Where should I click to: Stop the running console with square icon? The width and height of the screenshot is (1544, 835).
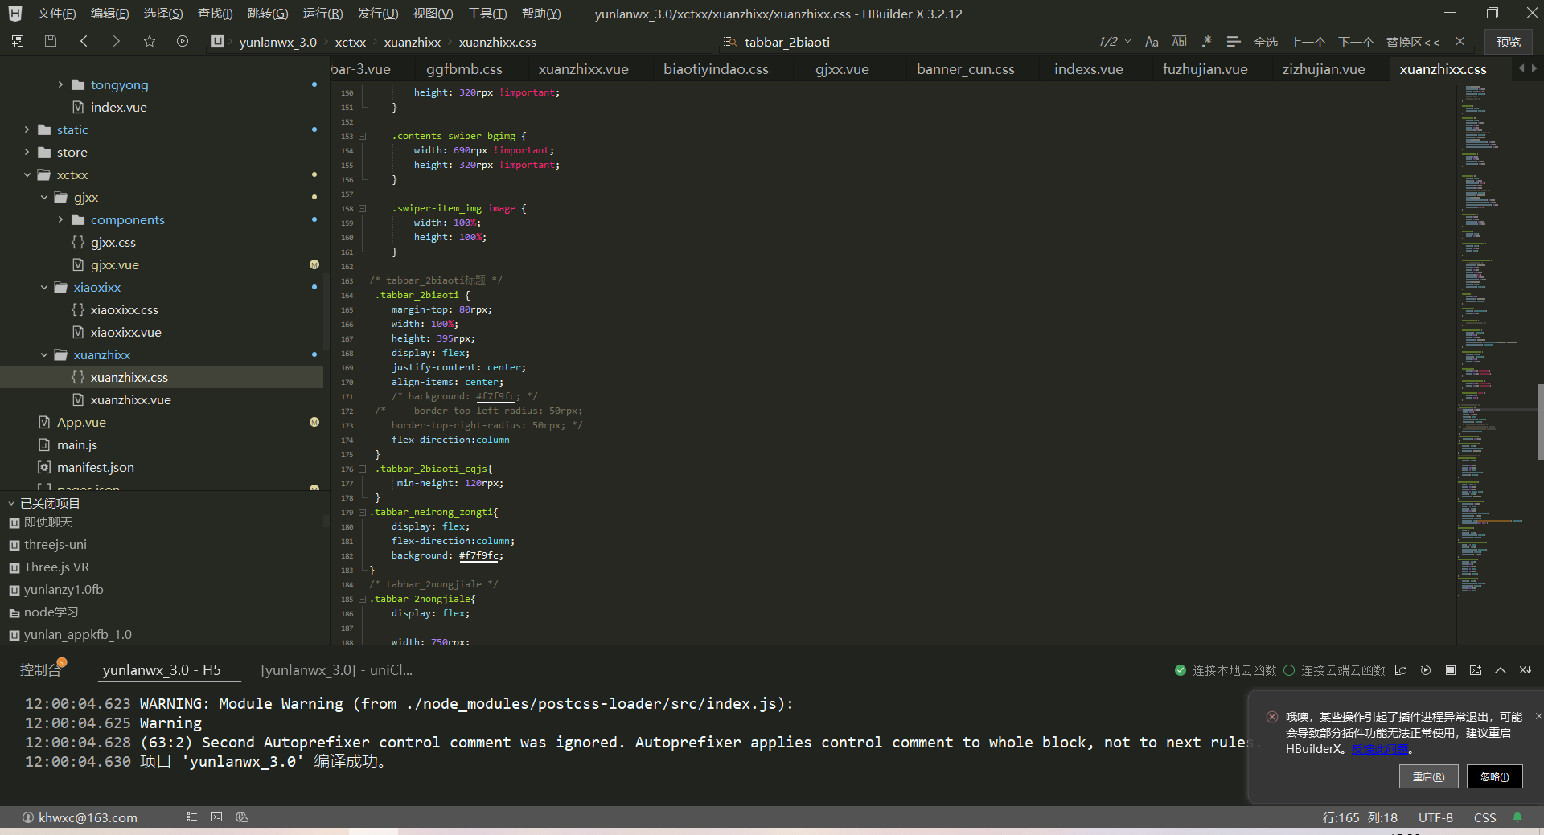(1451, 670)
